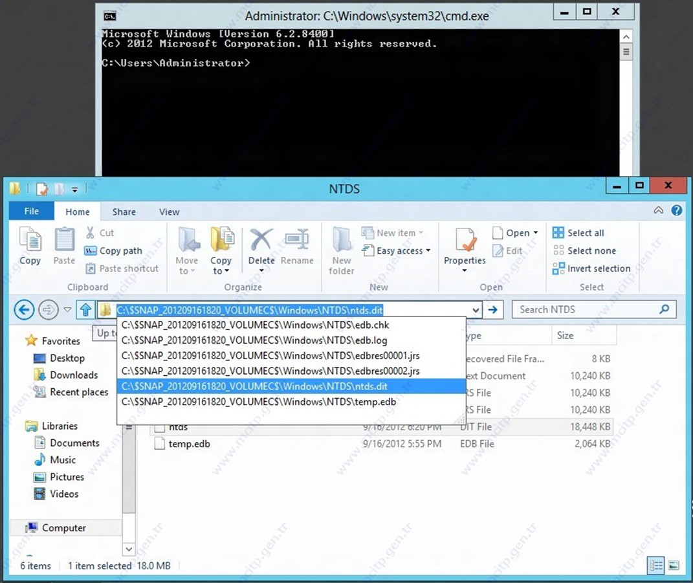Open Downloads under Favorites
This screenshot has height=583, width=693.
[x=66, y=375]
